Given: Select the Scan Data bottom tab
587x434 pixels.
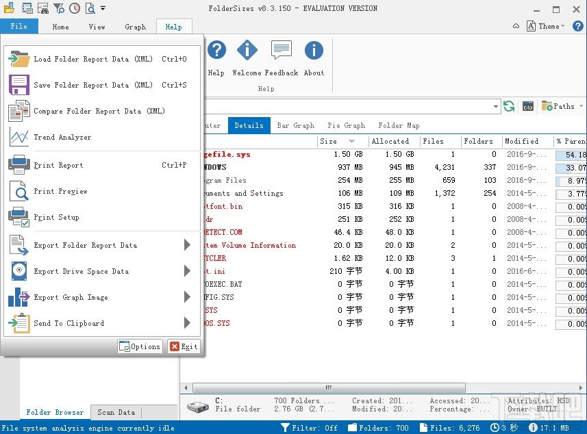Looking at the screenshot, I should coord(116,412).
